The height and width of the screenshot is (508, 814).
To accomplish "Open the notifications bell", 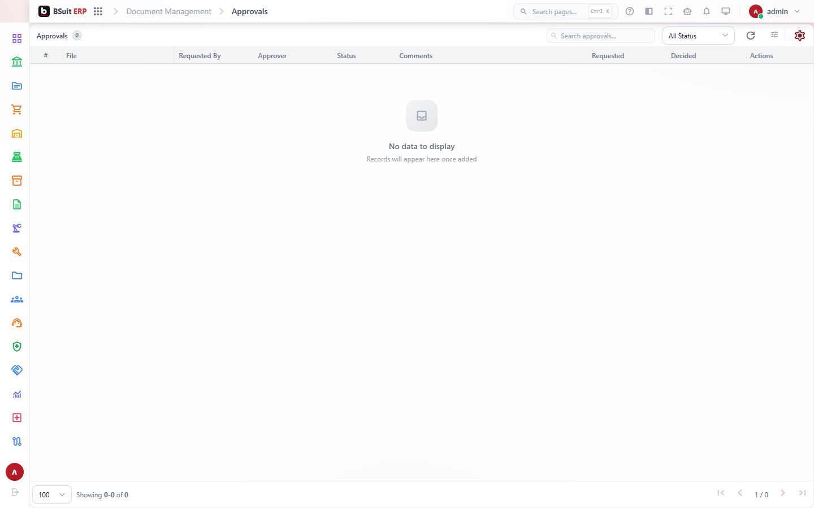I will 707,11.
